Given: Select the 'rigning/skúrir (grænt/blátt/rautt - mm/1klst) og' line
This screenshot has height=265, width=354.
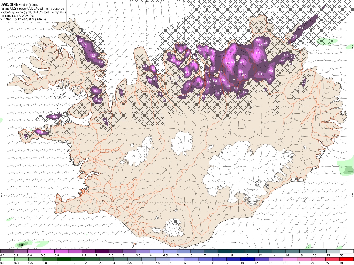Looking at the screenshot, I should click(32, 9).
